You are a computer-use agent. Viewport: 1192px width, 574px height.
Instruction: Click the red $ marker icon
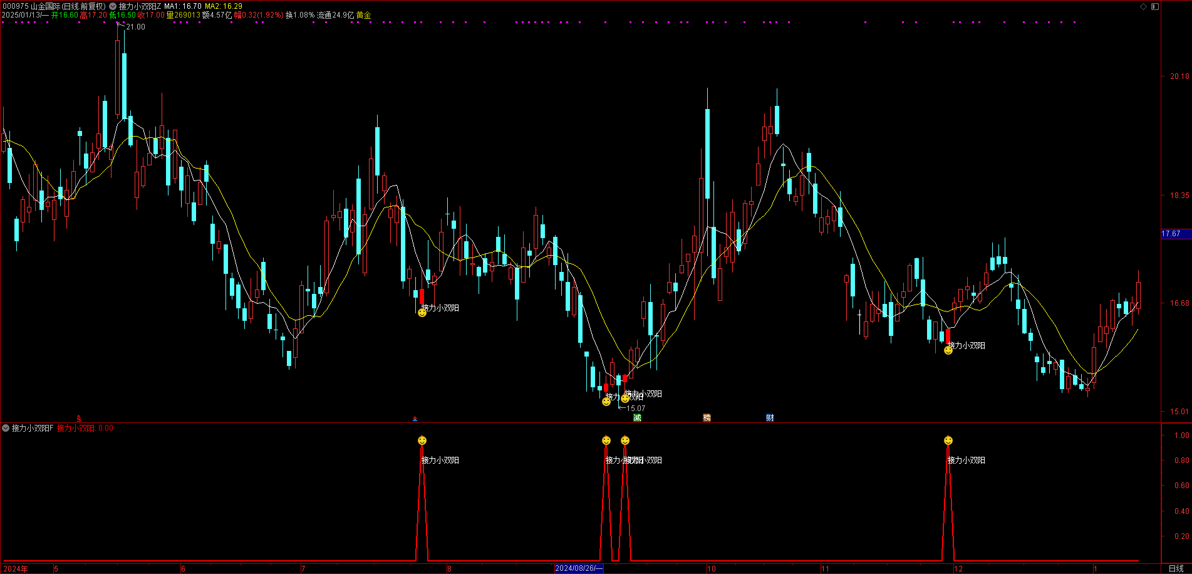79,418
